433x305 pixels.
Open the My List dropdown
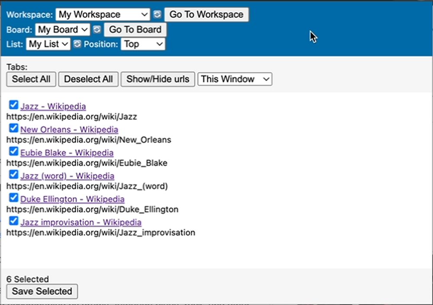coord(48,44)
